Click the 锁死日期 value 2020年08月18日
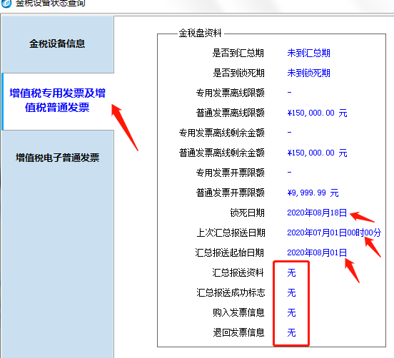Viewport: 394px width, 358px height. coord(317,213)
